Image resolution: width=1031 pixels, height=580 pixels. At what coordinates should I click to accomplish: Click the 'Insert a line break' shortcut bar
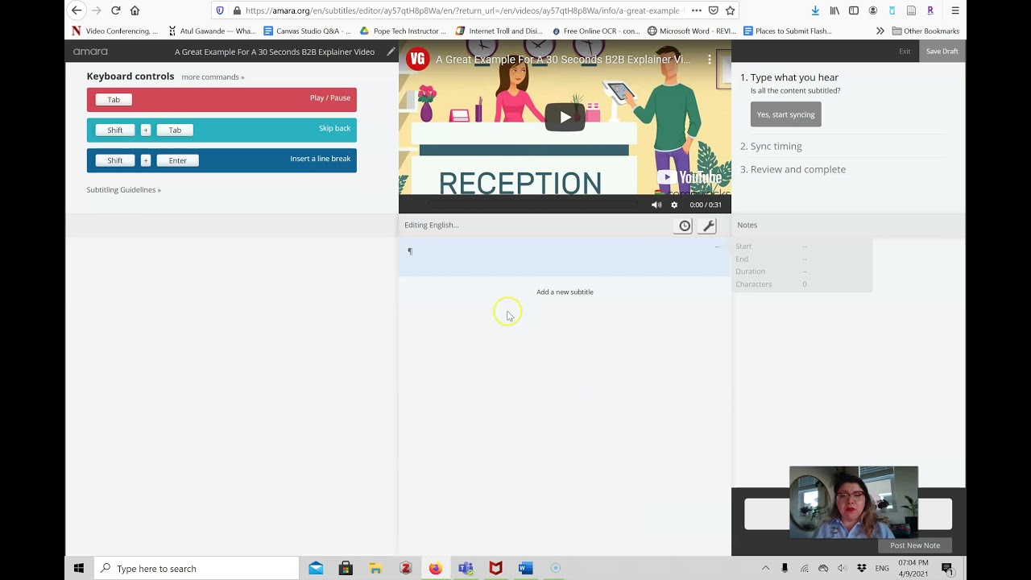222,160
